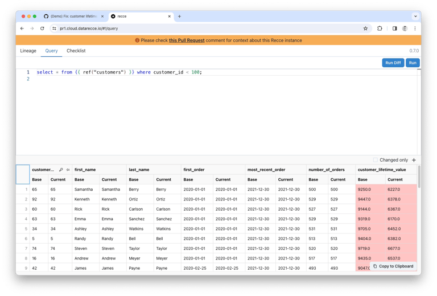Click the last_name column header
This screenshot has width=437, height=296.
point(154,170)
